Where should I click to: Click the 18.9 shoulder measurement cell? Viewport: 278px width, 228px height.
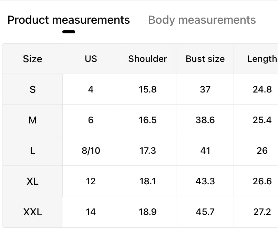click(147, 212)
